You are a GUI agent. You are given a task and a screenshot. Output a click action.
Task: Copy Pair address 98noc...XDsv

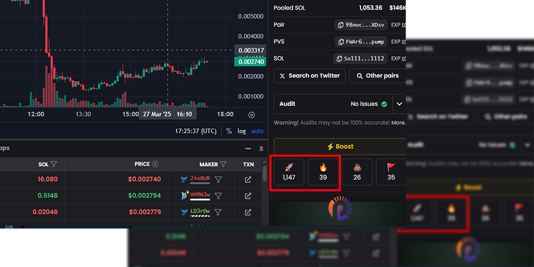click(x=361, y=25)
